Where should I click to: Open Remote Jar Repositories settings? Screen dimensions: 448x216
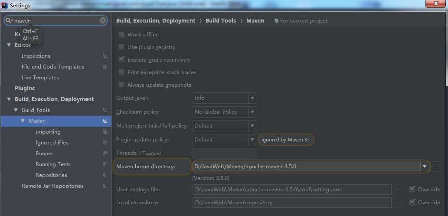[53, 186]
